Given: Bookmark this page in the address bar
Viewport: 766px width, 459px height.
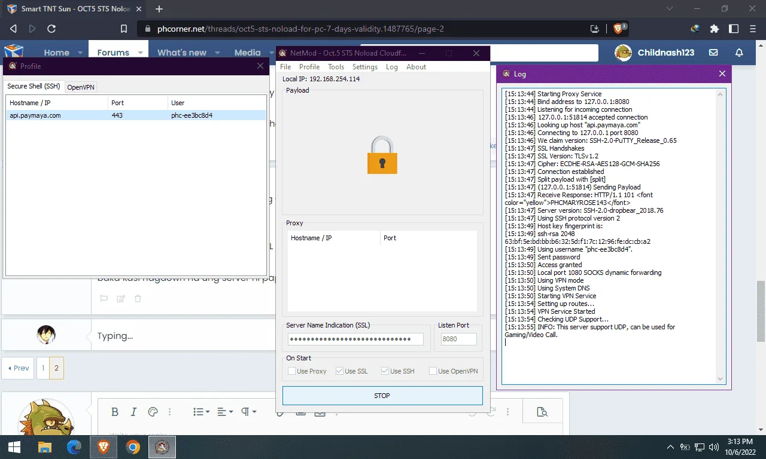Looking at the screenshot, I should 124,29.
